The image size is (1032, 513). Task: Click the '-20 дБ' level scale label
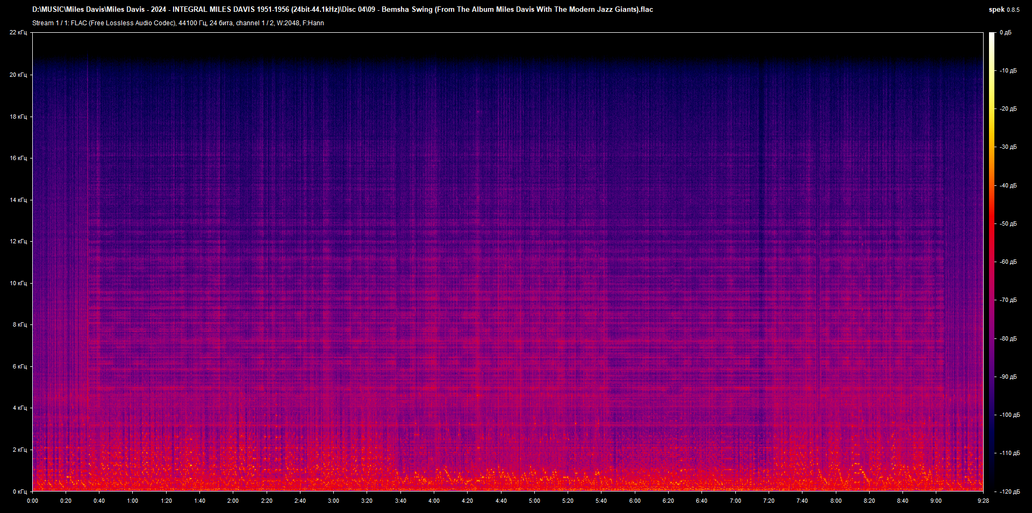1007,109
